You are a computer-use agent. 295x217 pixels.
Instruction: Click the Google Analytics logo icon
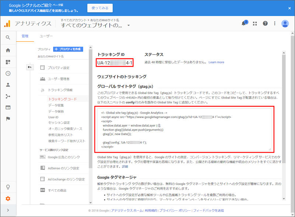tap(7, 24)
